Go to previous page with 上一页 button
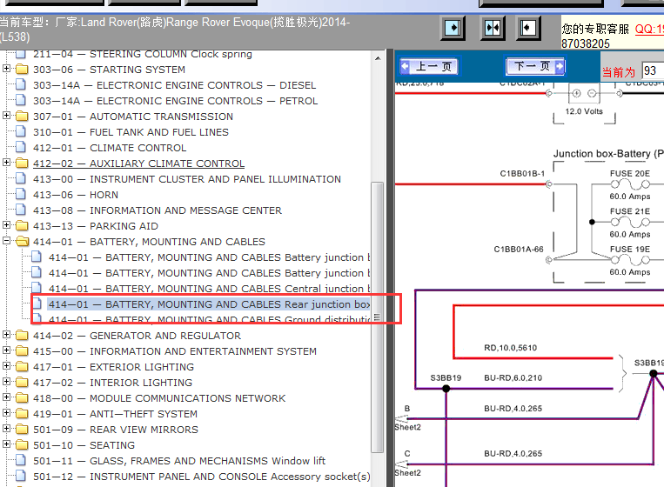 pyautogui.click(x=429, y=66)
